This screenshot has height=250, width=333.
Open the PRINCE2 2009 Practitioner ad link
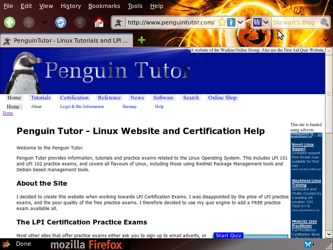point(304,223)
